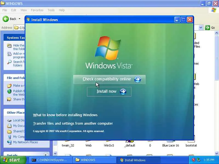Click WINDOWS explorer title bar folder icon
Screen dimensions: 219x164
click(2, 3)
